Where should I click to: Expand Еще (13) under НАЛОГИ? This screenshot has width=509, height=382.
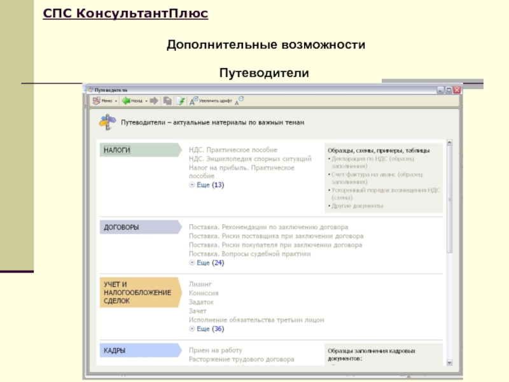pos(207,185)
